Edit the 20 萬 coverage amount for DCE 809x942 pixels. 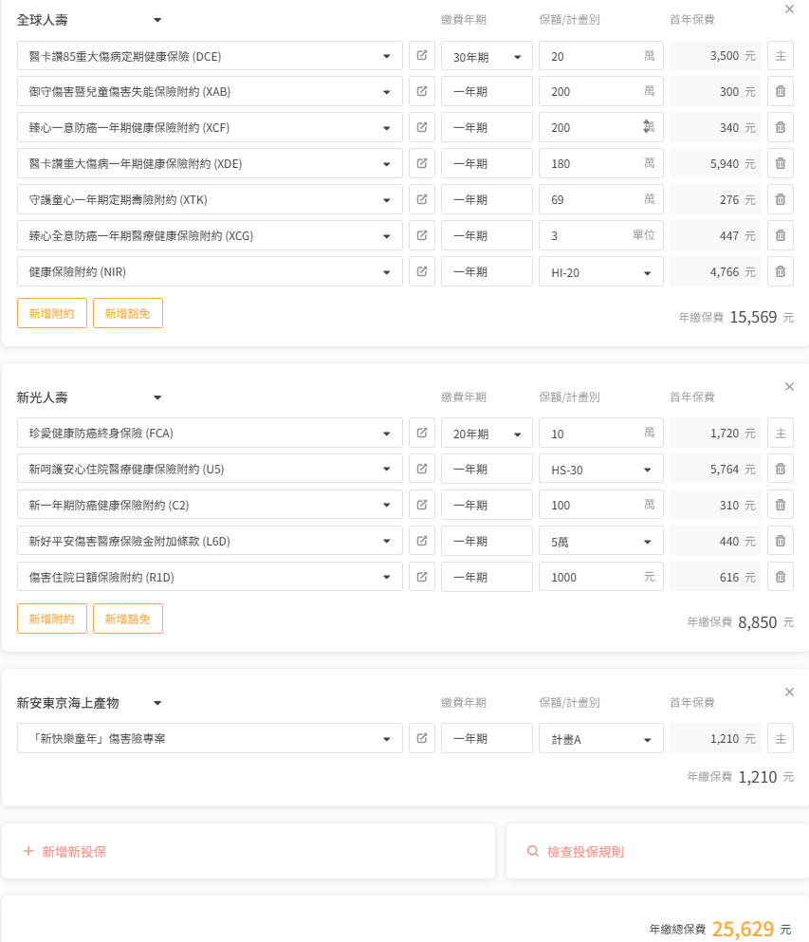pos(601,56)
